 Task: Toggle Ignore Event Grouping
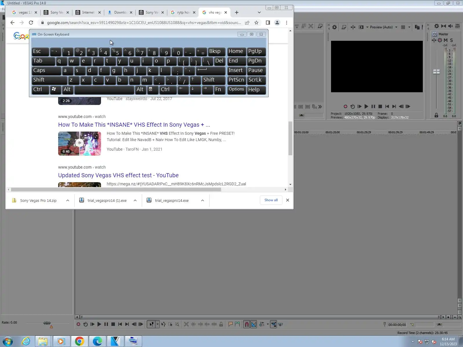(280, 324)
